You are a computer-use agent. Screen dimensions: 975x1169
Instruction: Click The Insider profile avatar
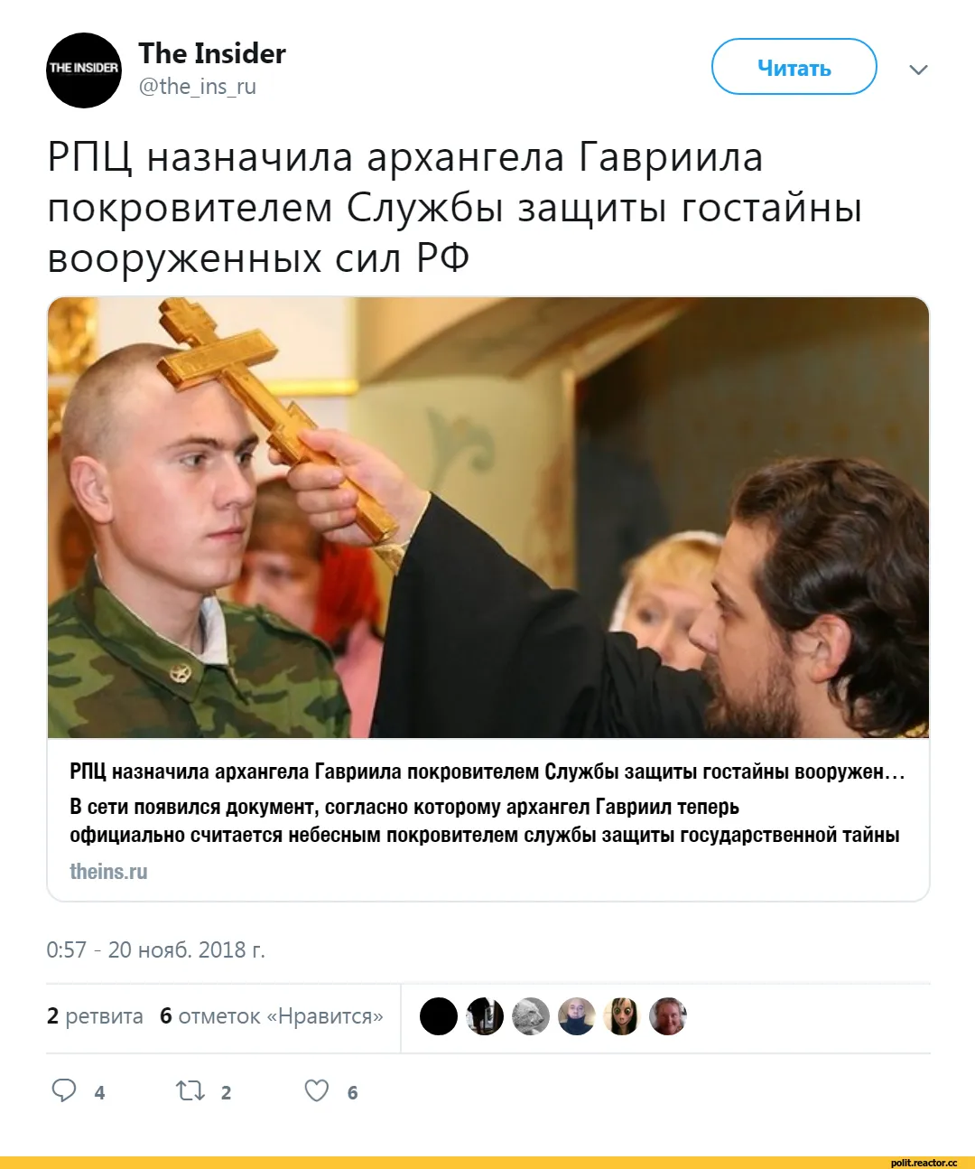click(84, 70)
